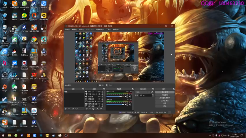Open WPS Office desktop shortcut
Screen dimensions: 246x138
point(34,76)
